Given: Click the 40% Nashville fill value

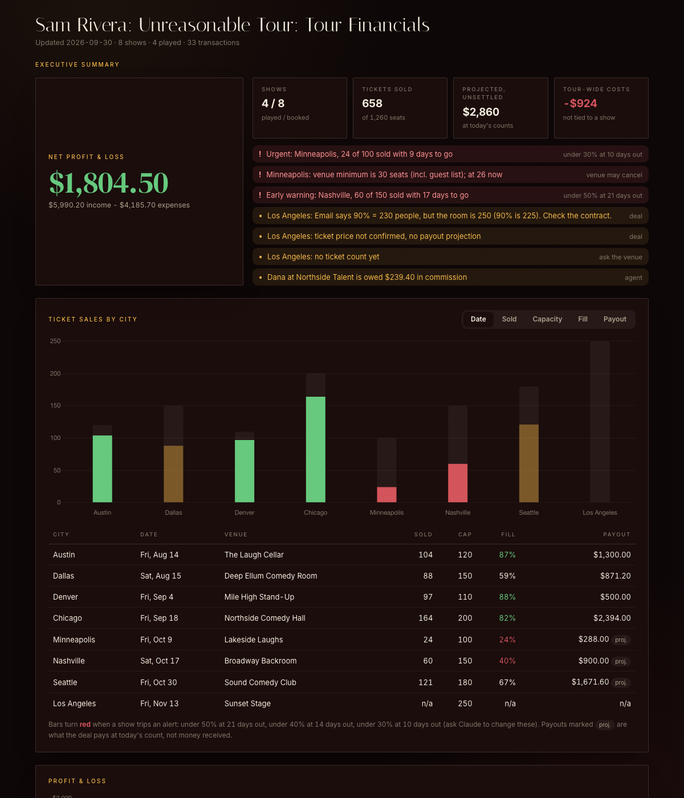Looking at the screenshot, I should [x=507, y=661].
